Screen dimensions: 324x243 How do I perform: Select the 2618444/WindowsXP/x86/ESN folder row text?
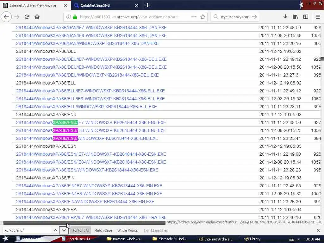pos(46,146)
